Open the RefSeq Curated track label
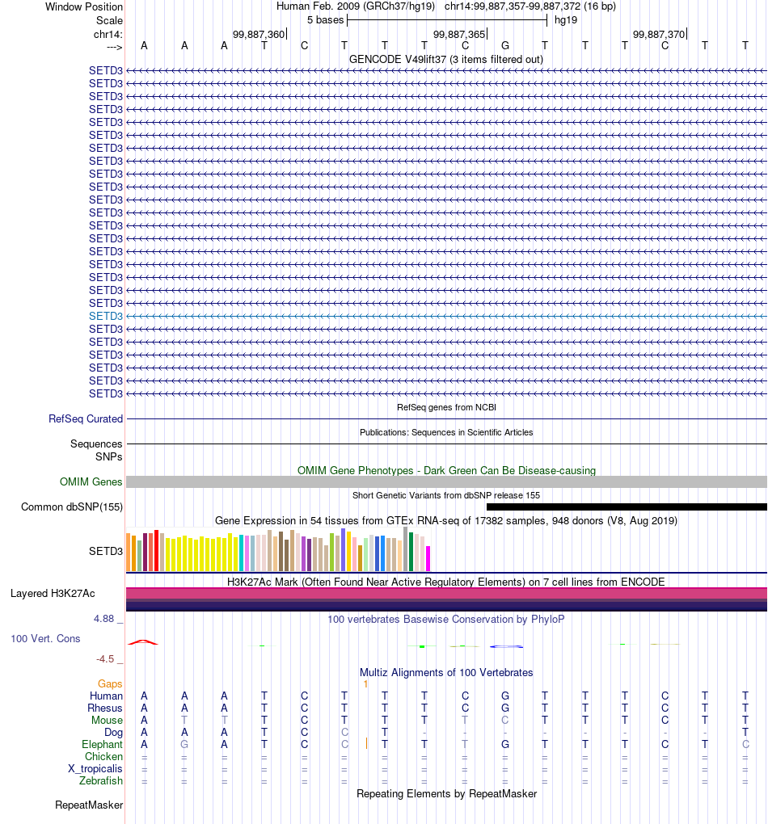Screen dimensions: 768x824 point(86,418)
